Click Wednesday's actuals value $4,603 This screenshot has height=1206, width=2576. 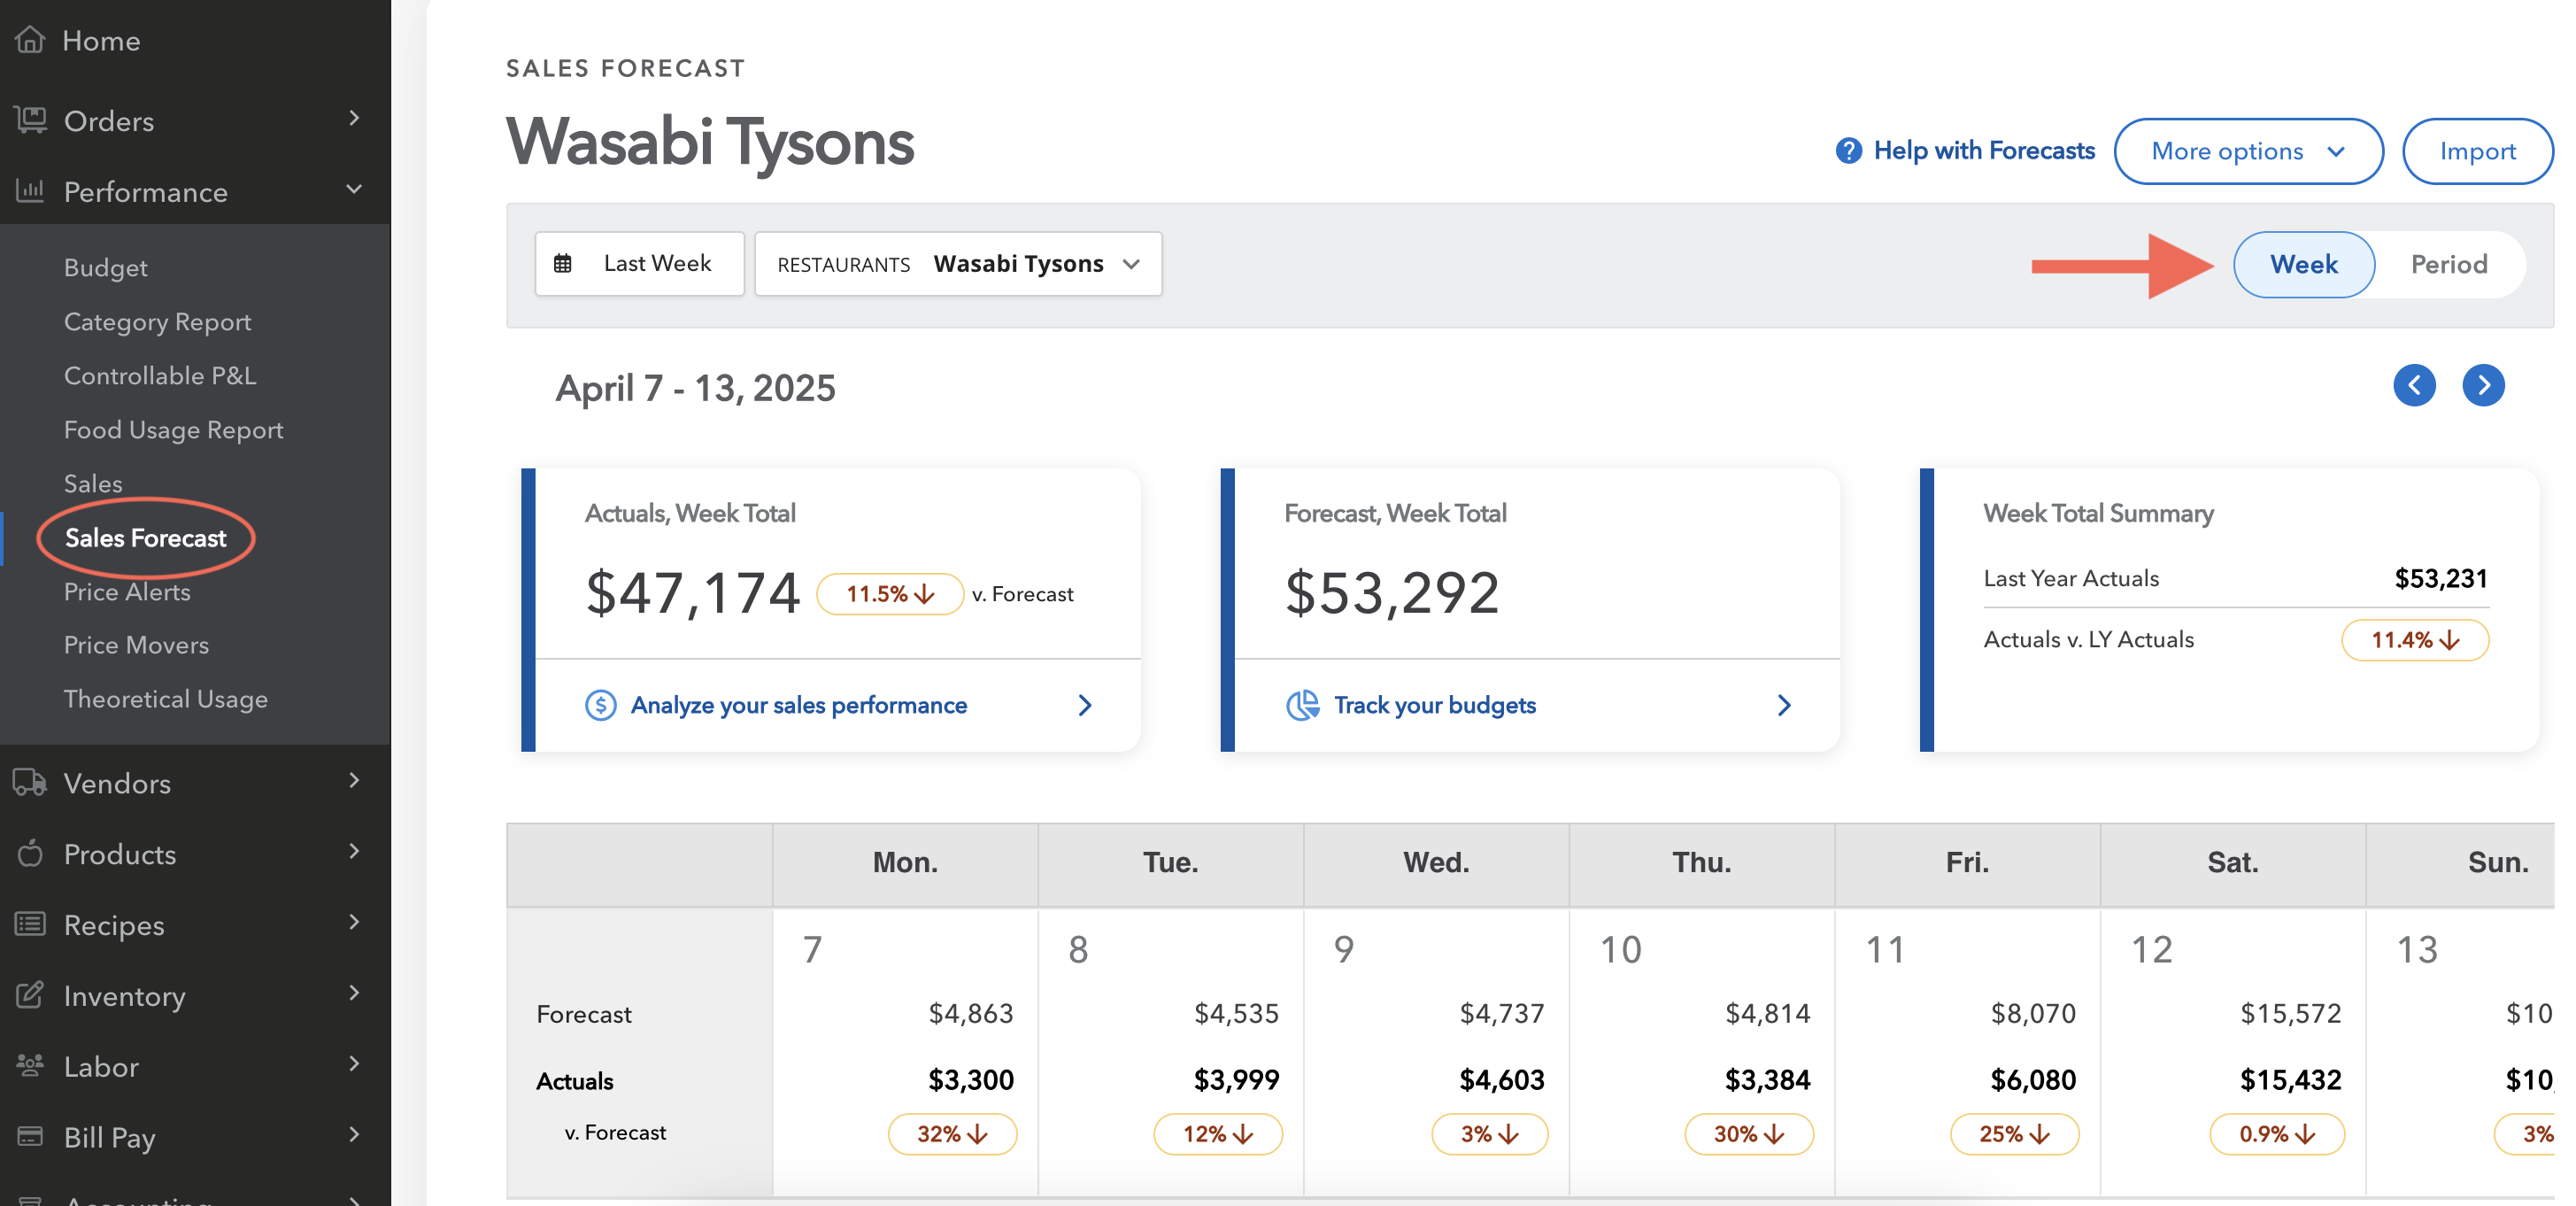(1502, 1080)
